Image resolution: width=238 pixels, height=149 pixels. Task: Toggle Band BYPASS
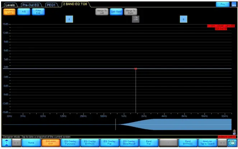188,143
